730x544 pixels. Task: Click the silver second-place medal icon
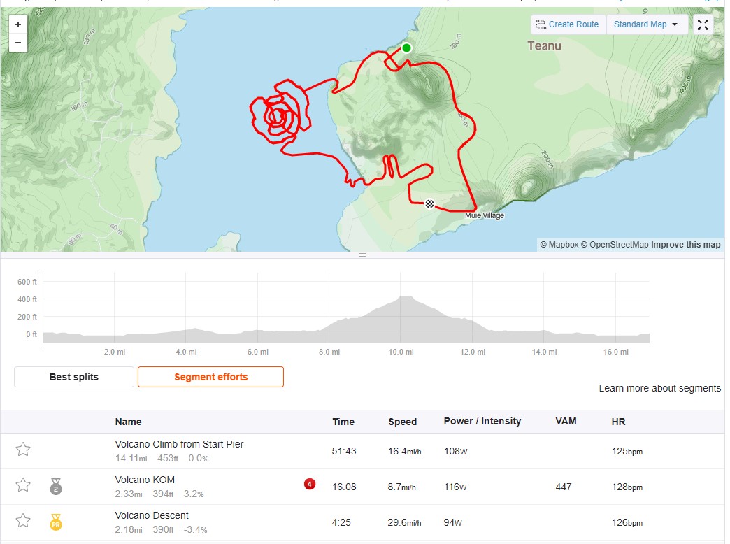(56, 486)
